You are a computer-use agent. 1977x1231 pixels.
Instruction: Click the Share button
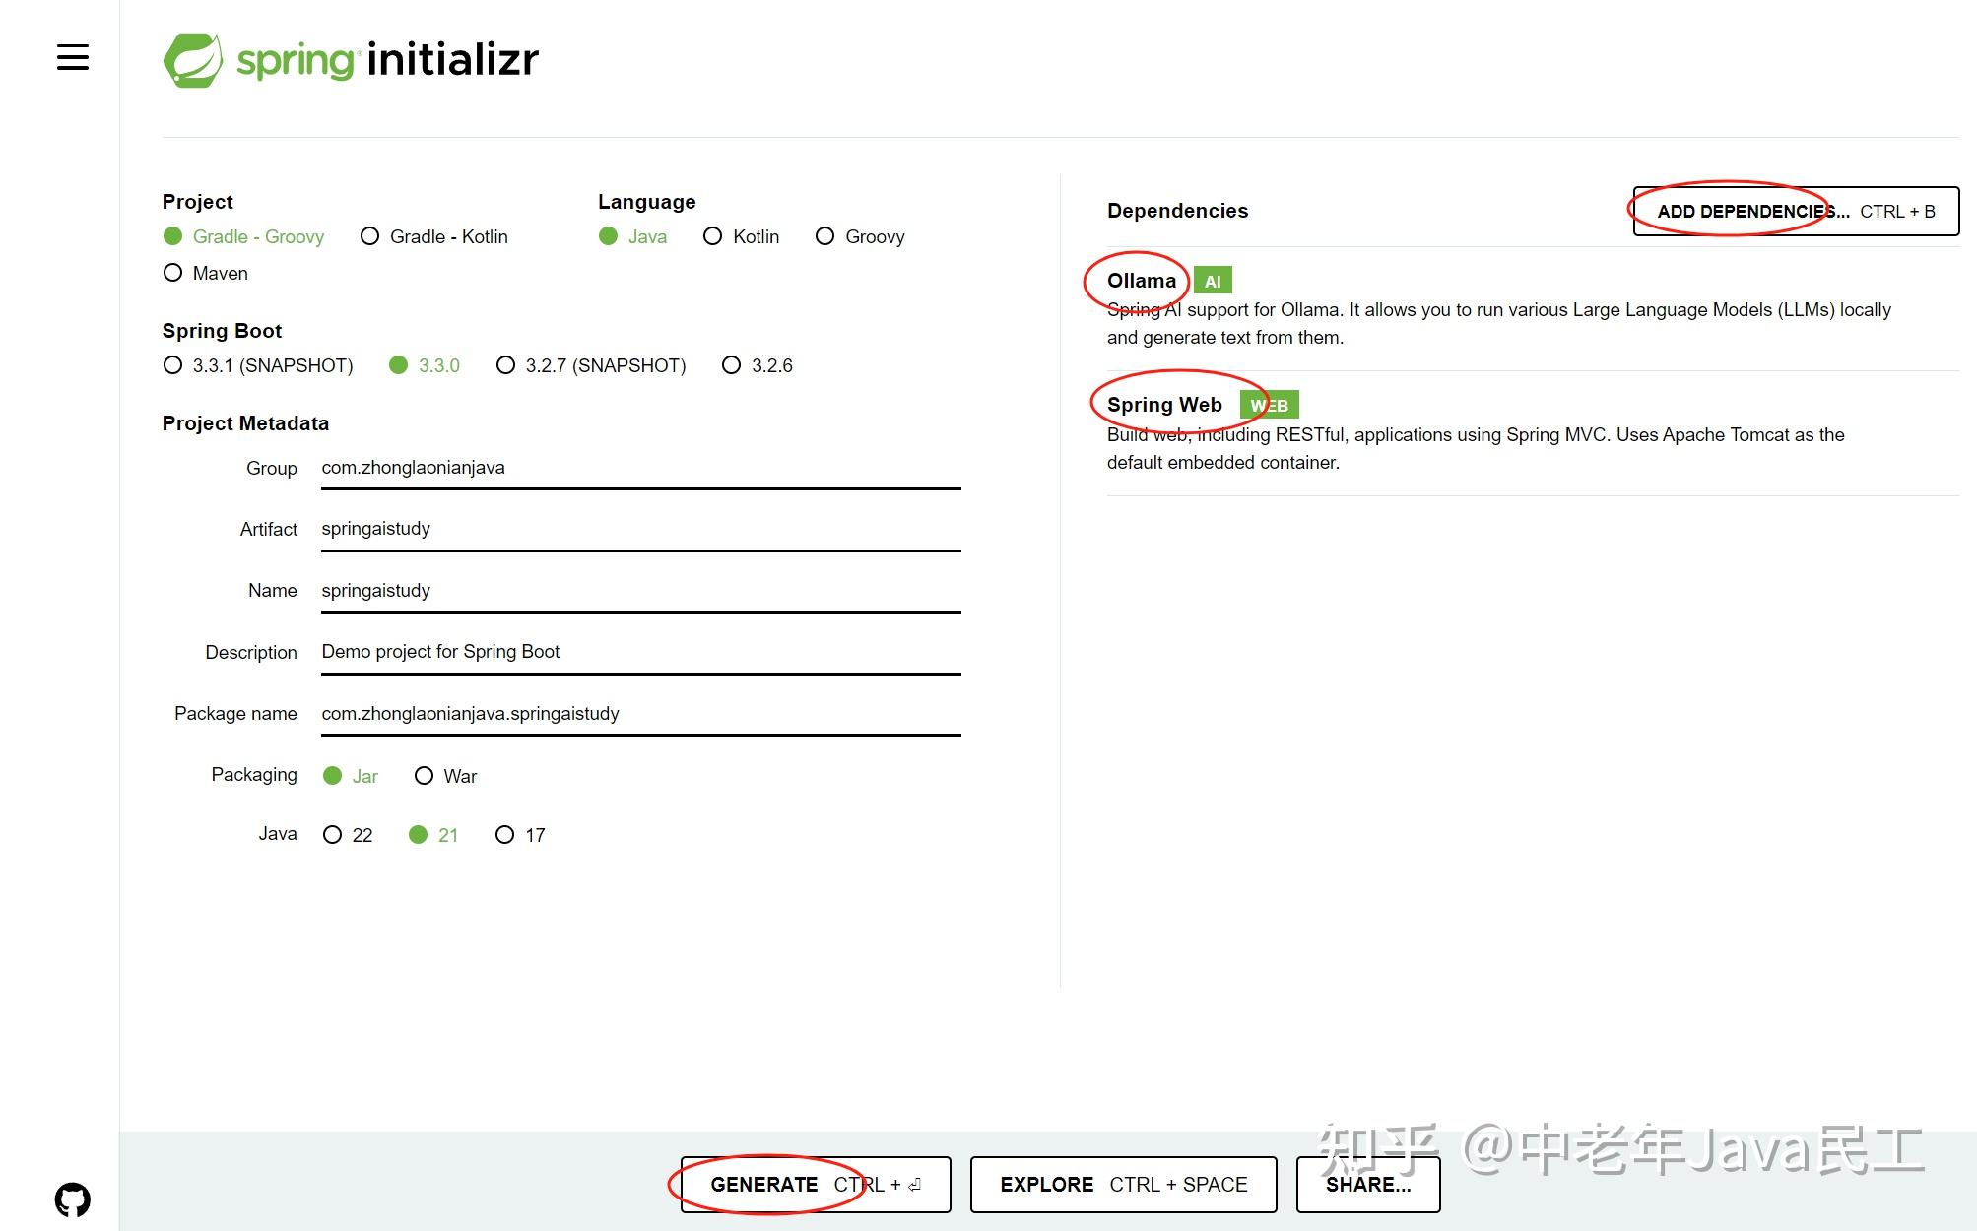click(x=1367, y=1185)
